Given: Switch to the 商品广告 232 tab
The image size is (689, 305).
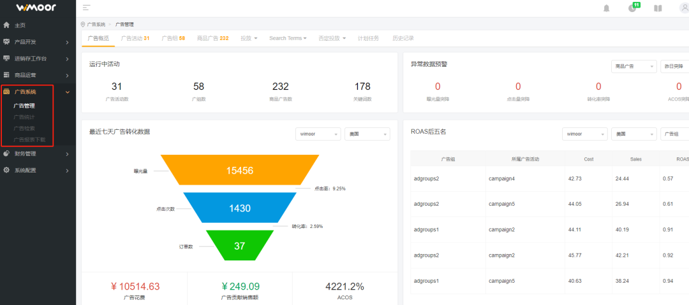Looking at the screenshot, I should coord(212,38).
